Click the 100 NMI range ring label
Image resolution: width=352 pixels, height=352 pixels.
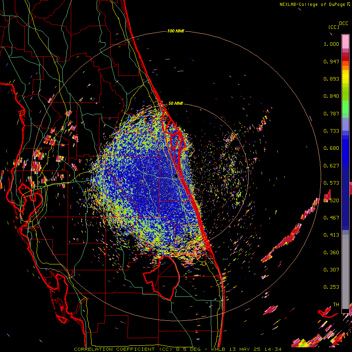(x=176, y=31)
